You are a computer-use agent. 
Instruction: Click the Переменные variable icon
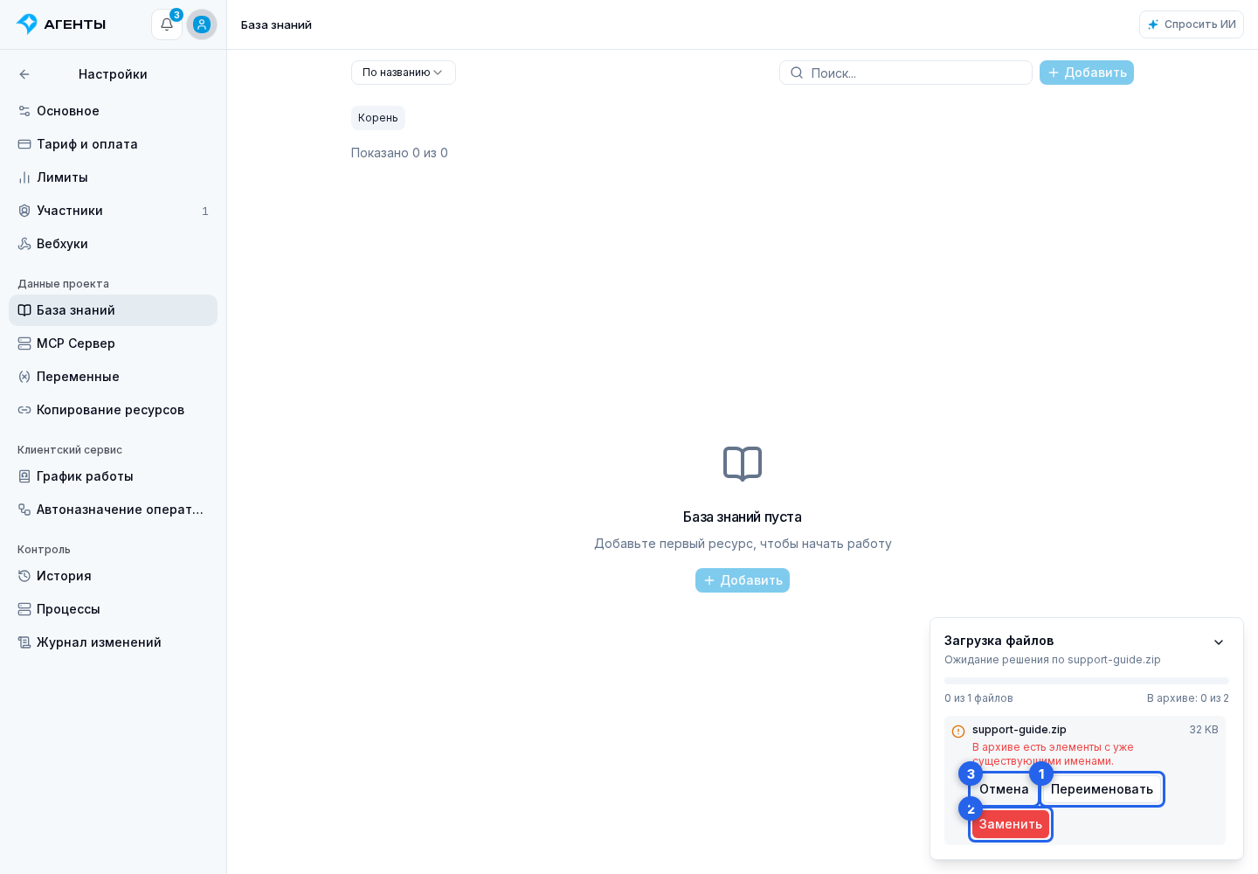pos(24,377)
